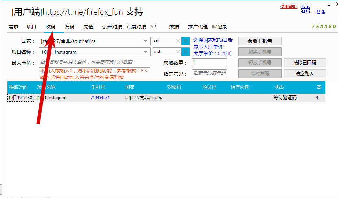Screen dimensions: 338x198
Task: Open the 发码 tab
Action: click(x=69, y=27)
